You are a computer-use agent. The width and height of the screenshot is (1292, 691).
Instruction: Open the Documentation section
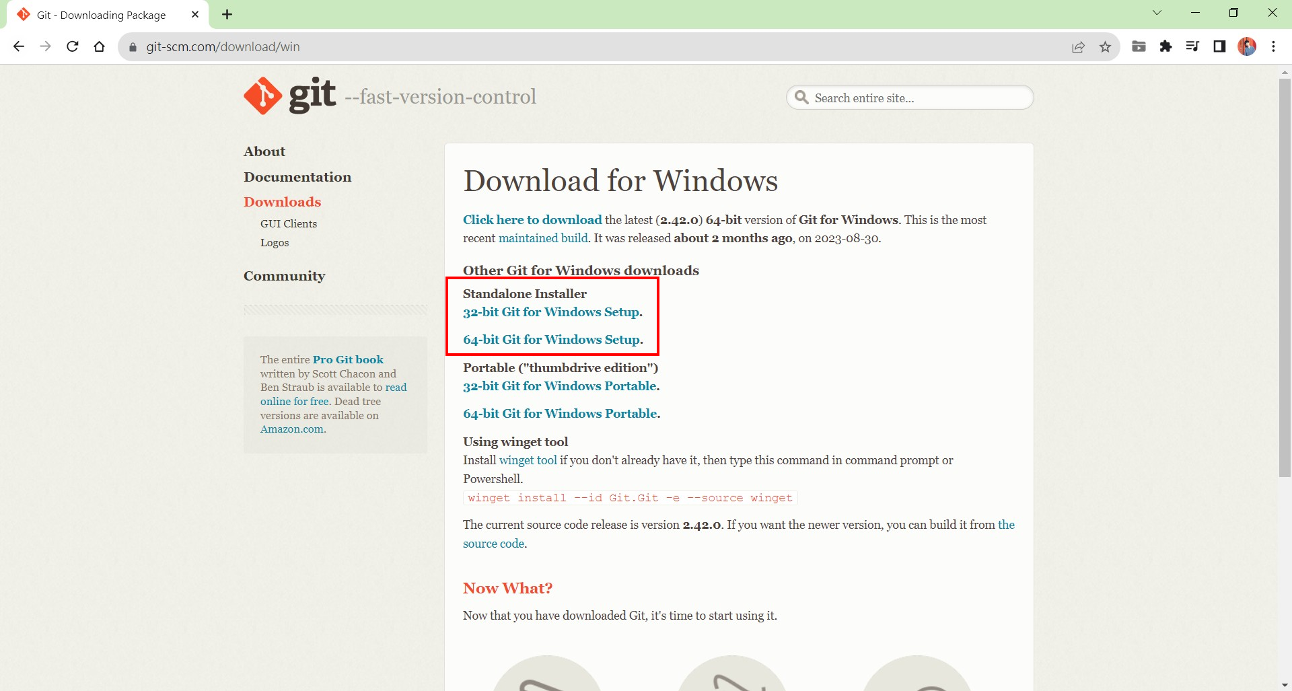tap(297, 177)
